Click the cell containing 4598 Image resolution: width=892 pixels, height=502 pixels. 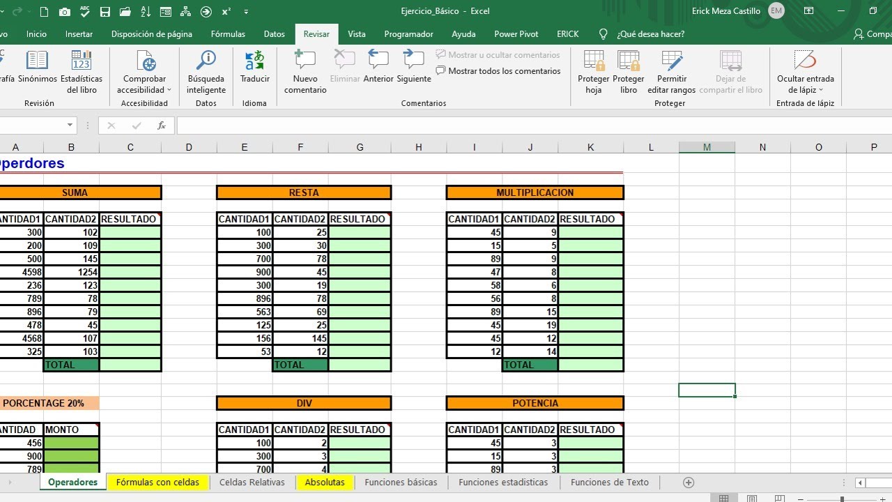(22, 272)
